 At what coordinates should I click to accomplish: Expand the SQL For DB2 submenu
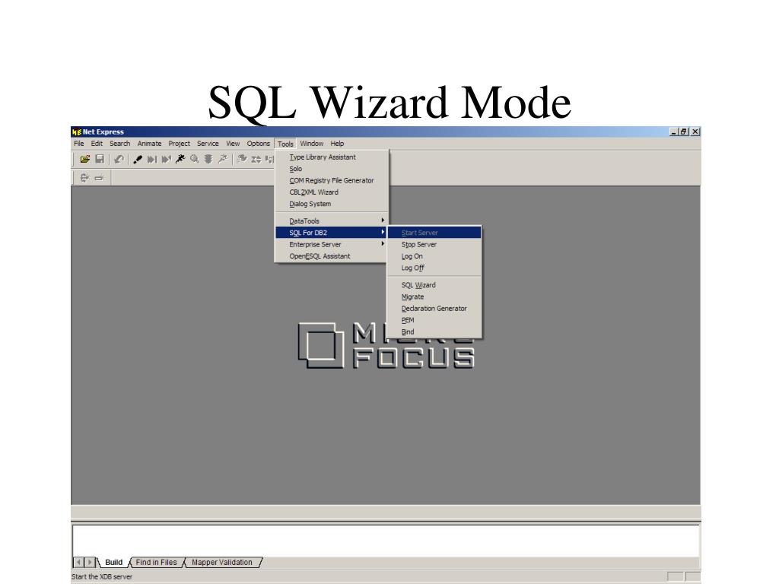pyautogui.click(x=332, y=233)
